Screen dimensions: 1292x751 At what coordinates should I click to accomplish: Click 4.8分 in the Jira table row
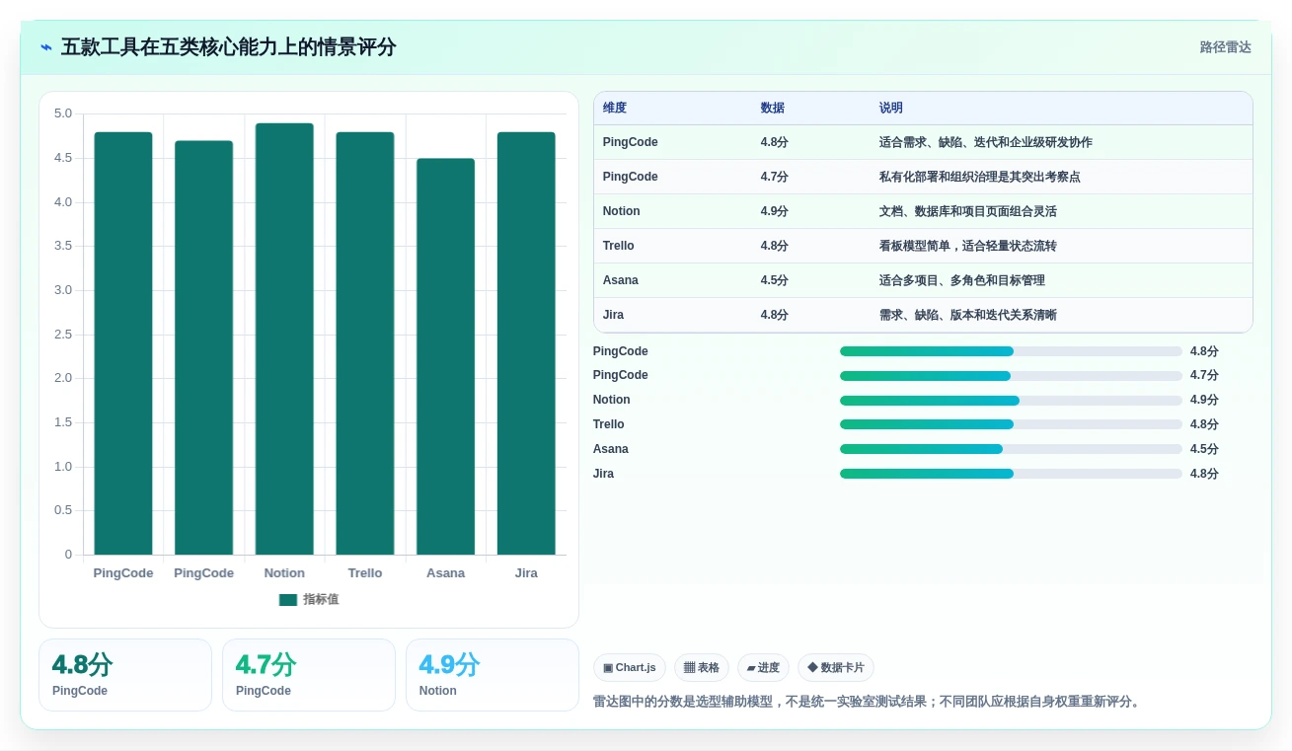click(x=775, y=315)
